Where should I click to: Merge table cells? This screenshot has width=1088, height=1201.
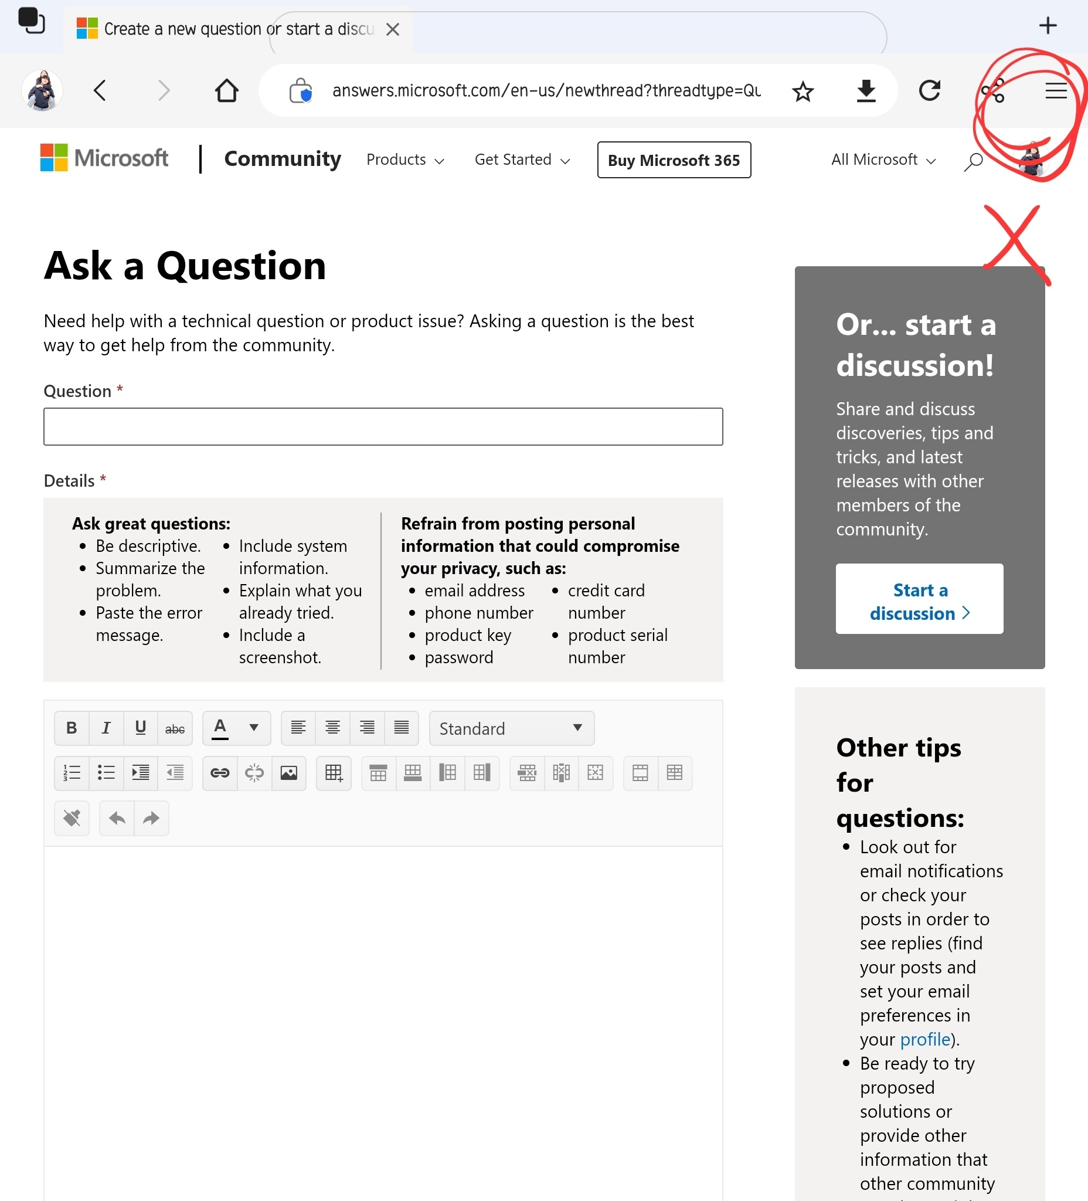pyautogui.click(x=641, y=773)
